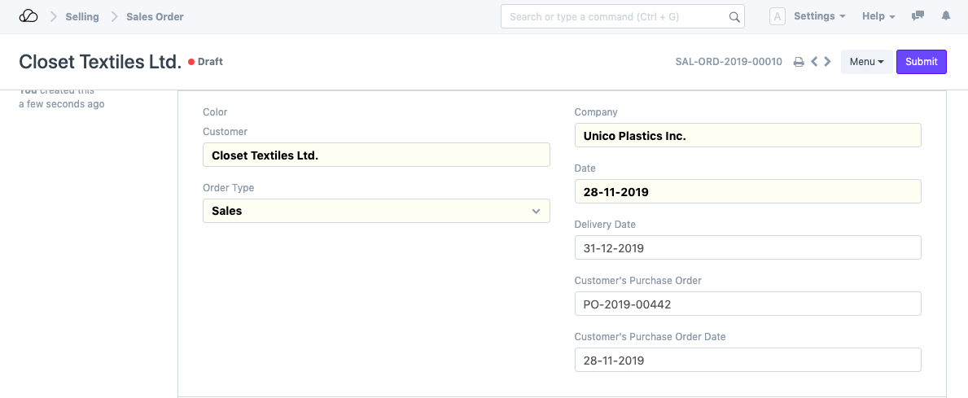Open the Help dropdown

(878, 16)
